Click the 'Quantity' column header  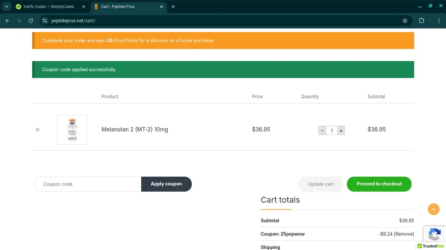pos(310,96)
